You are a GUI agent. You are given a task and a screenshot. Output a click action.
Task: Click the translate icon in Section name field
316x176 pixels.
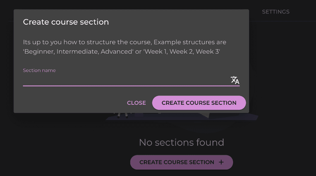point(235,80)
